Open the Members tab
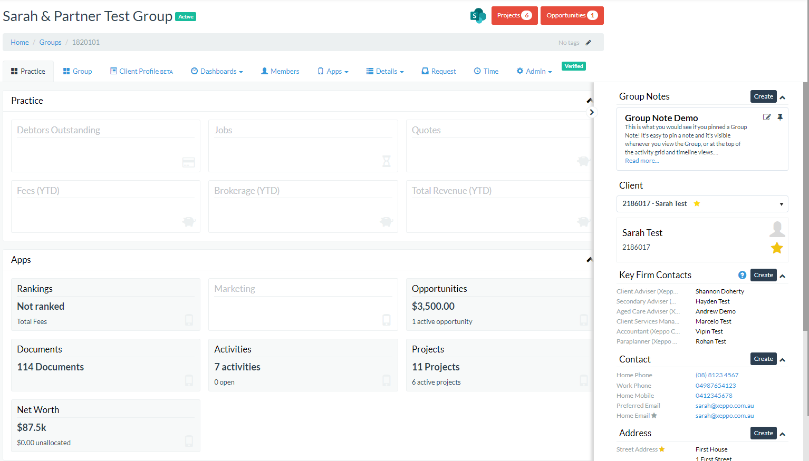Screen dimensions: 809x461 280,71
